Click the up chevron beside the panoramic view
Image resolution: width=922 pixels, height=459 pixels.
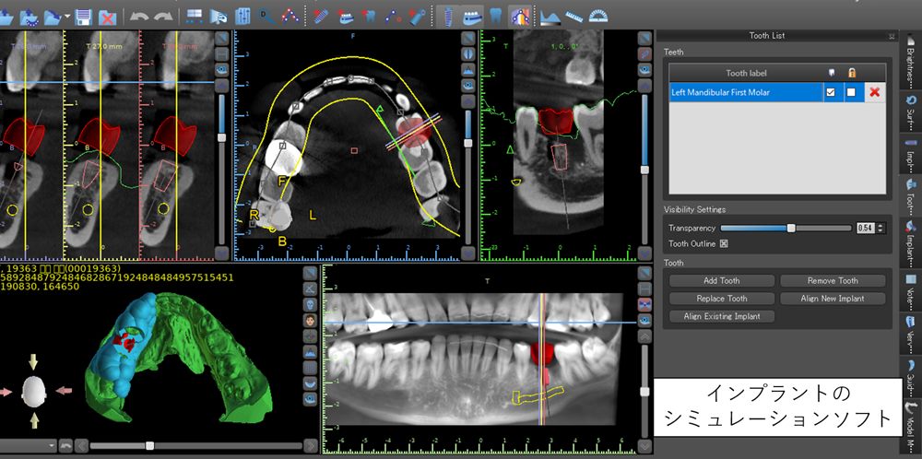[644, 336]
